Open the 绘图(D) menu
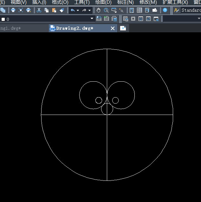The width and height of the screenshot is (201, 202). [103, 2]
